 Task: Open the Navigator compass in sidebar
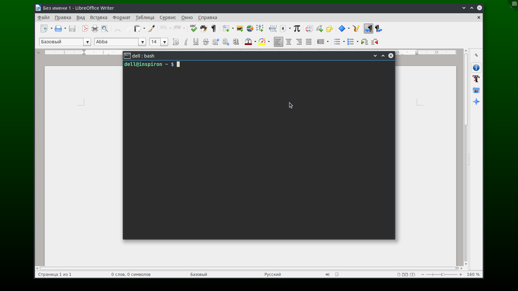click(476, 102)
